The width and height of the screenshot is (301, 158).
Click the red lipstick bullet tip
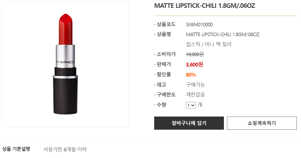[x=66, y=29]
